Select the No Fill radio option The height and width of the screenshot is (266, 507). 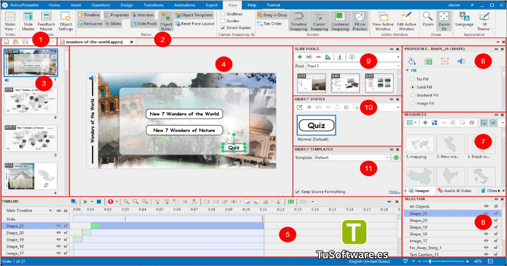coord(413,79)
